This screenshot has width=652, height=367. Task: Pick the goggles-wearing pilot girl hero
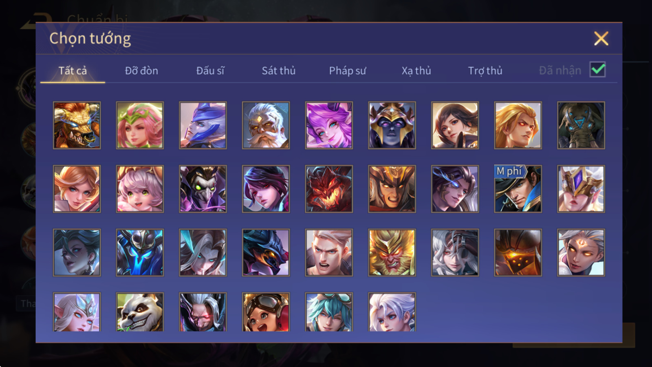pos(266,312)
